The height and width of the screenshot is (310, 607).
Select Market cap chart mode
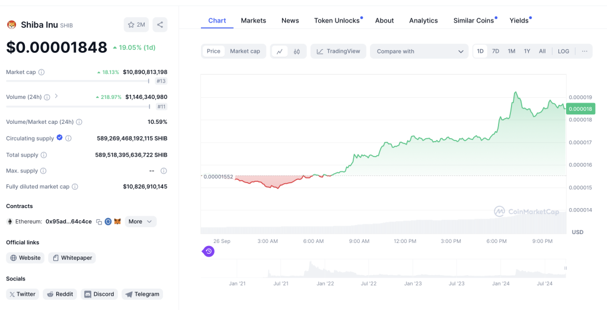point(245,51)
